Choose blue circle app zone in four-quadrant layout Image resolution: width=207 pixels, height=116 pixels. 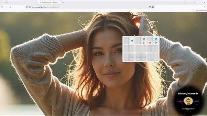(156, 43)
